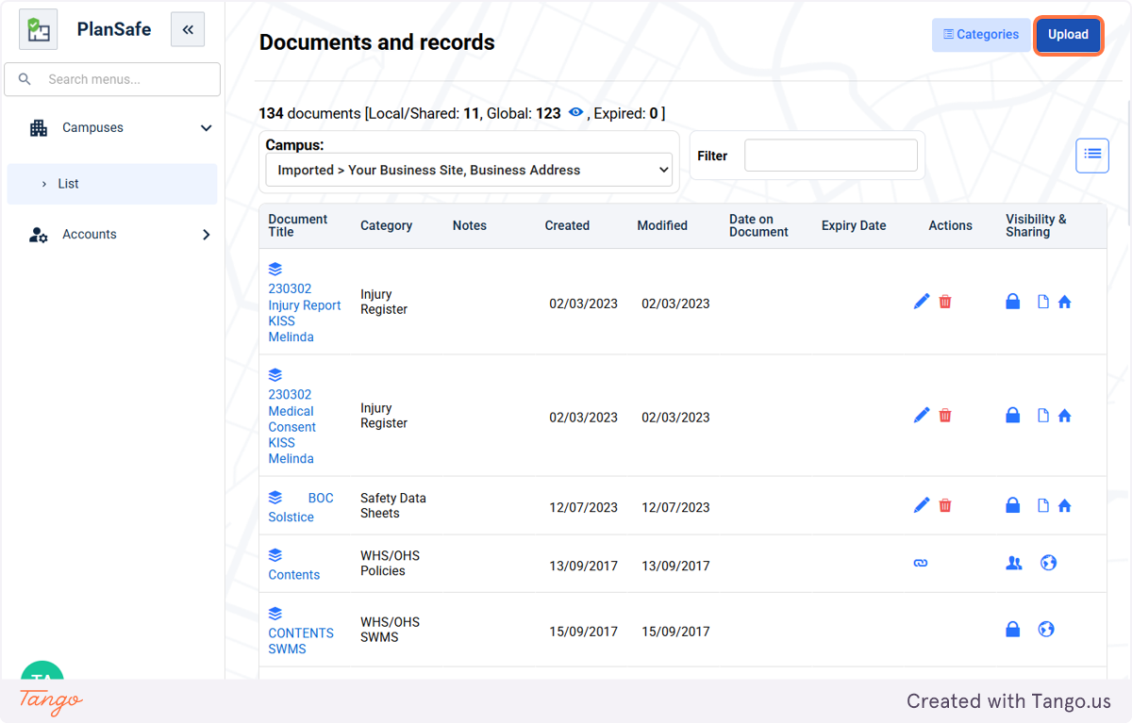Expand the Campuses menu chevron
Image resolution: width=1132 pixels, height=723 pixels.
click(207, 128)
